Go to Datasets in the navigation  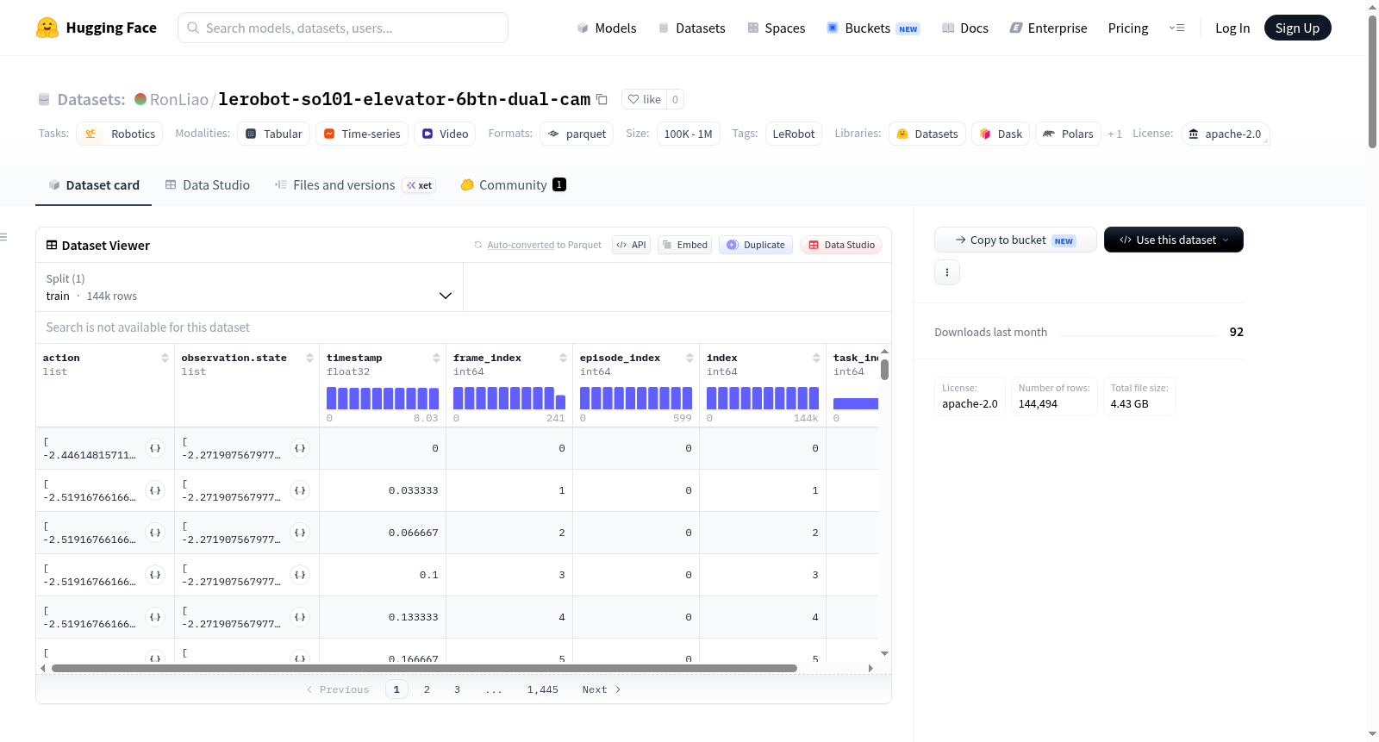point(692,28)
